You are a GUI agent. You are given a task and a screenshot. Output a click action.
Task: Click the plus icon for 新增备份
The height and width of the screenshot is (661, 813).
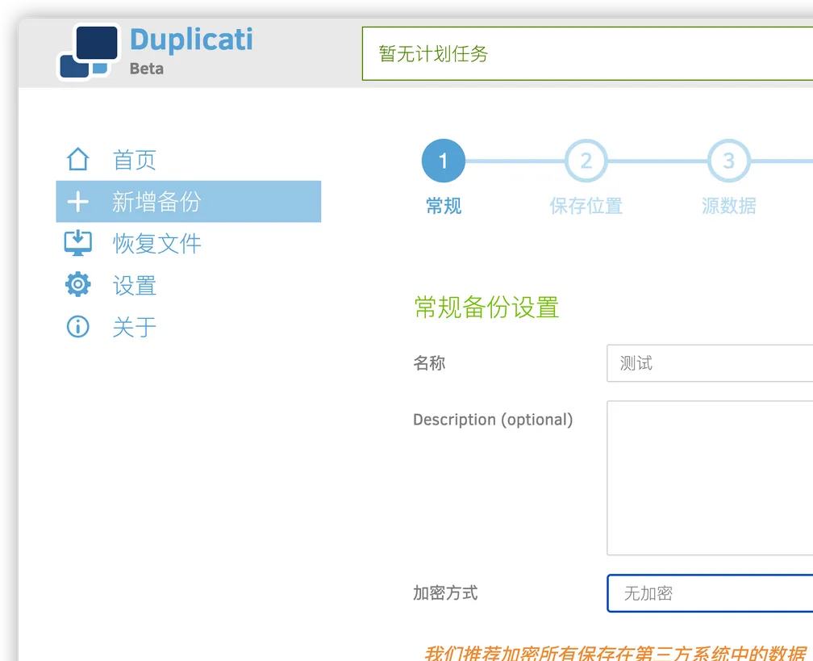tap(77, 201)
